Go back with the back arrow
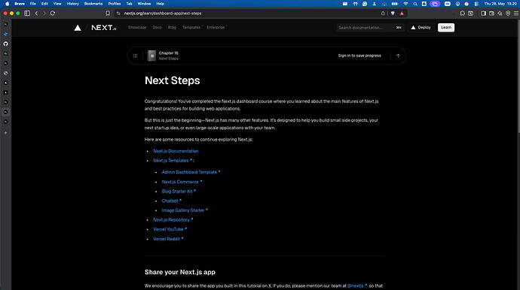The image size is (520, 290). point(36,14)
